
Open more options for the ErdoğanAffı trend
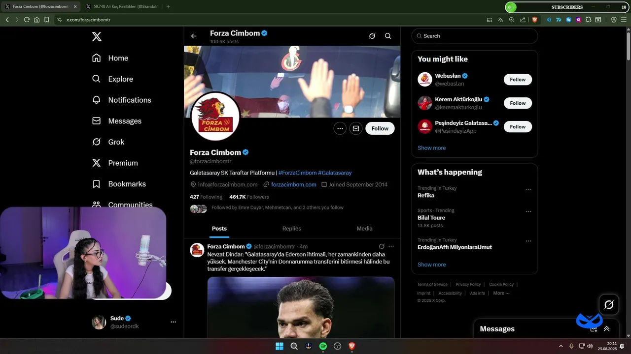(x=528, y=241)
